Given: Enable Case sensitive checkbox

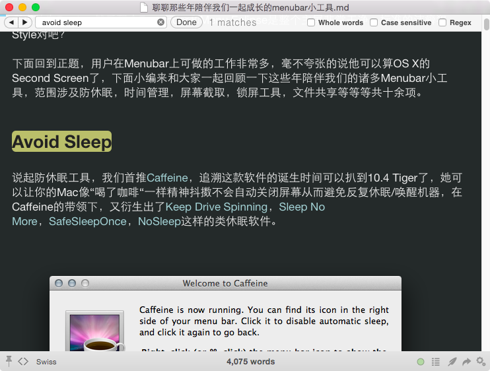Looking at the screenshot, I should pos(373,22).
